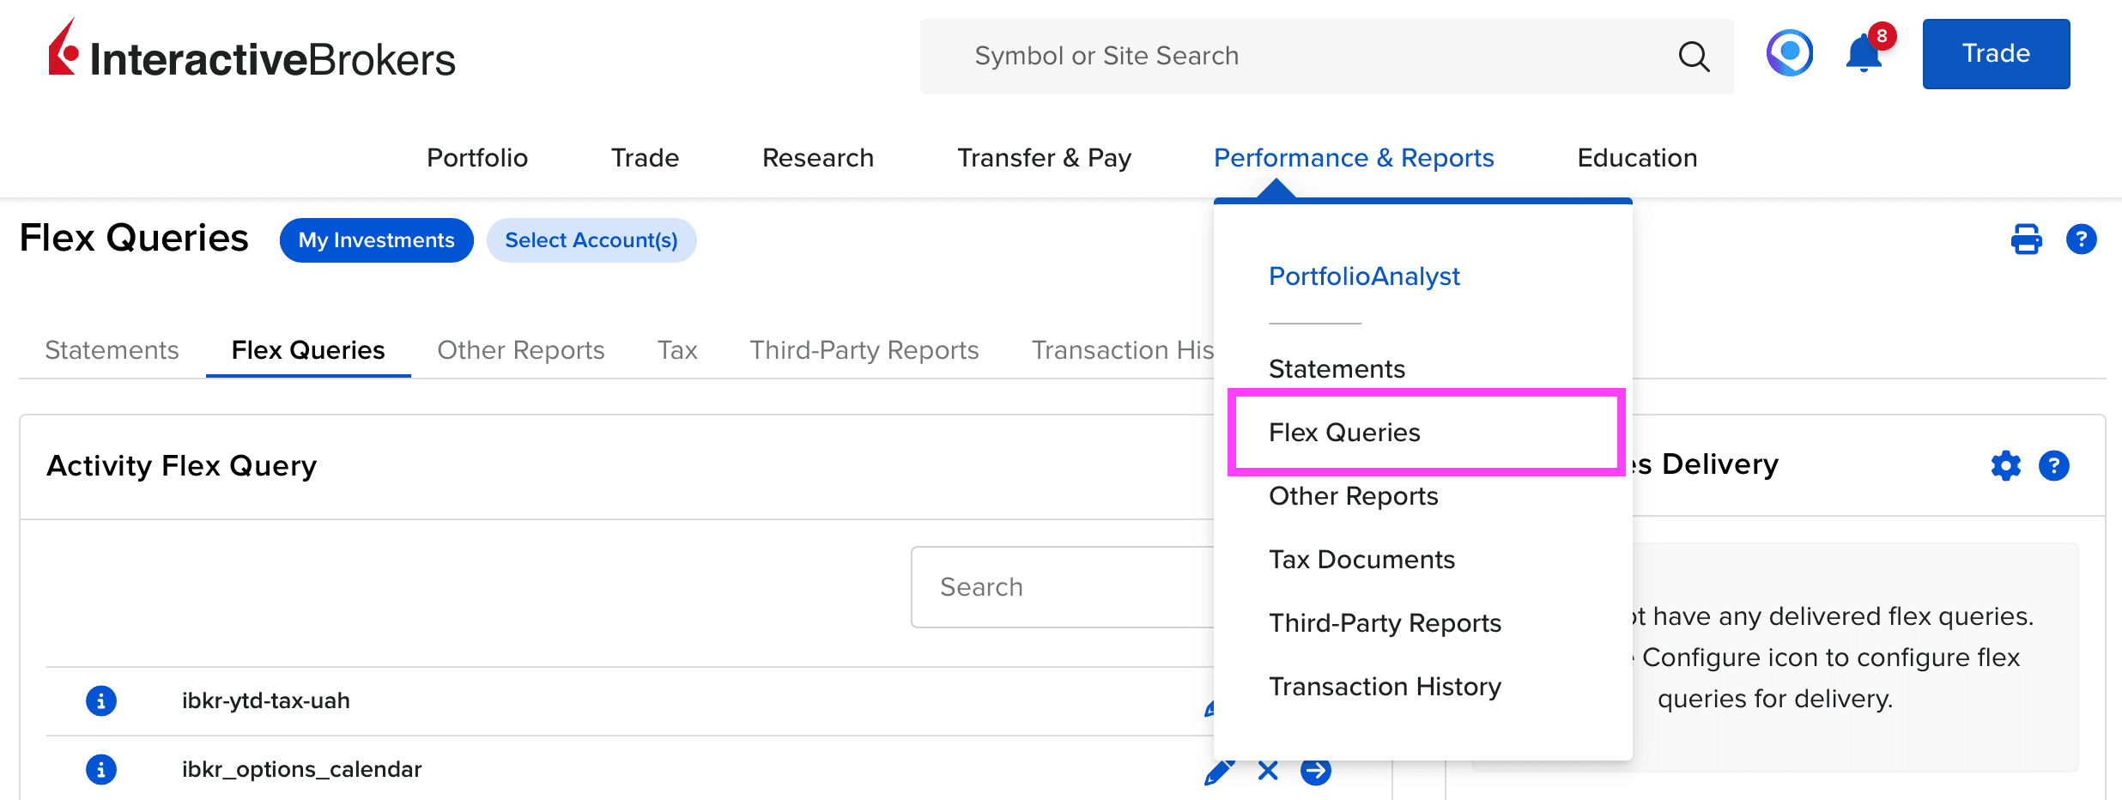Open page help question mark near printer

[x=2082, y=239]
